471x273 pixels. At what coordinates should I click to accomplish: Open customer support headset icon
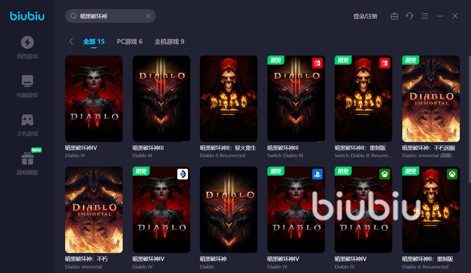point(410,16)
